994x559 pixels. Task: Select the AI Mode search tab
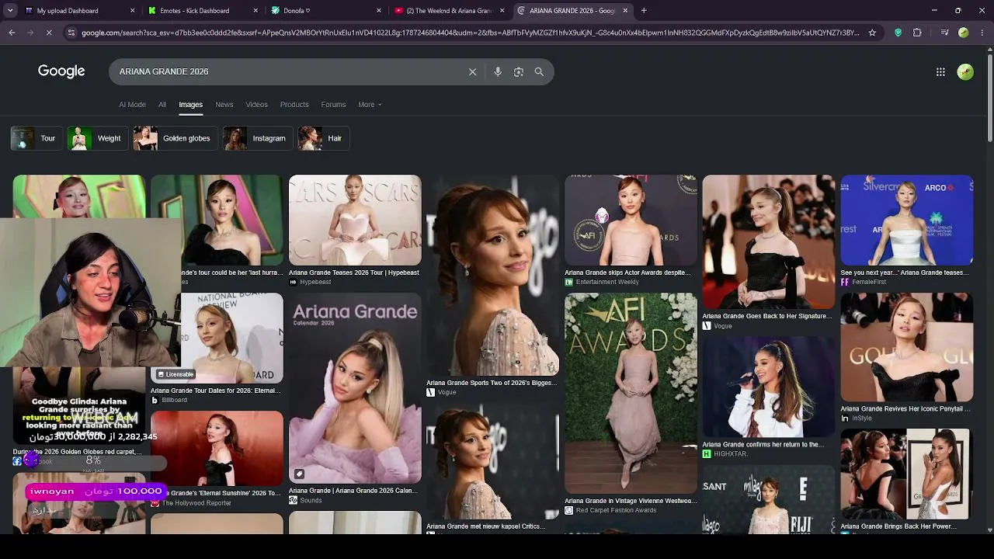[132, 105]
